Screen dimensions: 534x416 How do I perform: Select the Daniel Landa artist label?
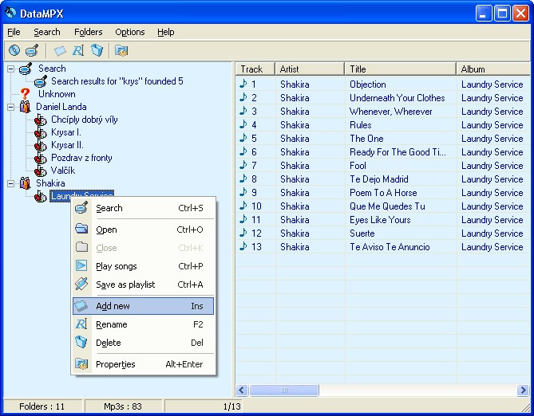[x=61, y=107]
